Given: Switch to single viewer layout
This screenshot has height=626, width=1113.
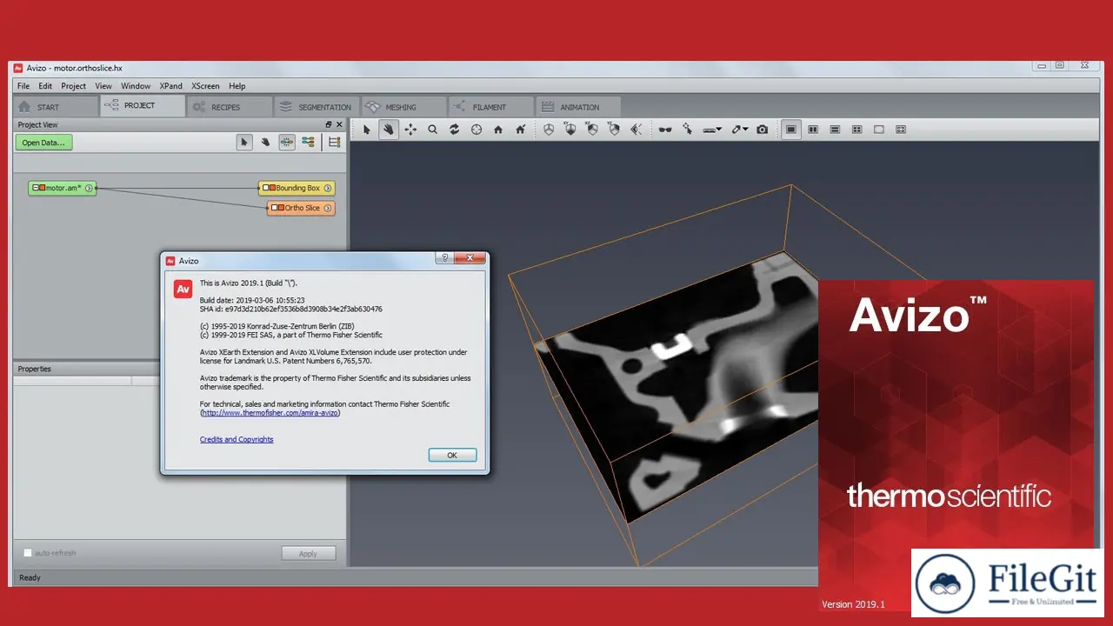Looking at the screenshot, I should tap(791, 130).
